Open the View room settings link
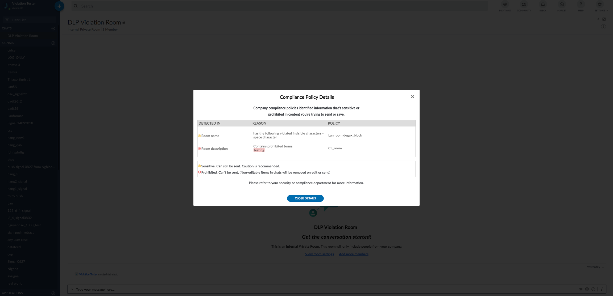 (319, 254)
